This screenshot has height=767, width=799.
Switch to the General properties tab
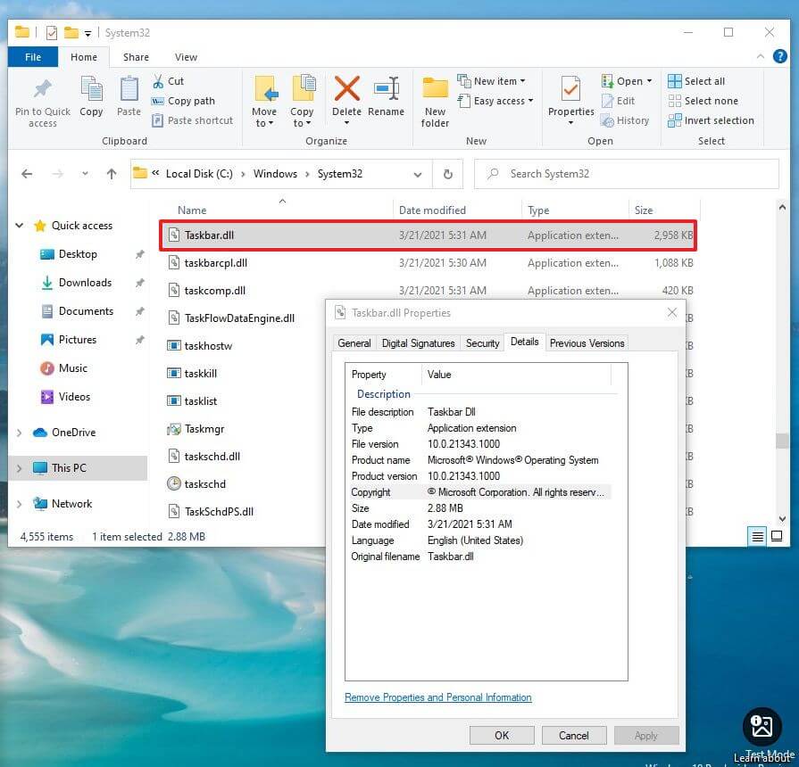tap(354, 343)
